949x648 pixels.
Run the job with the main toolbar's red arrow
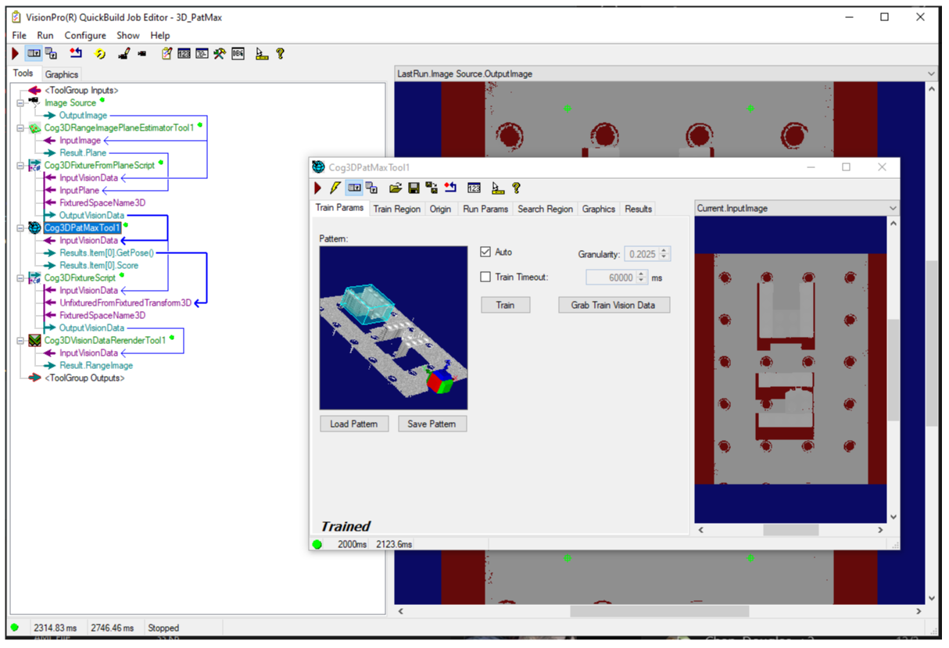coord(16,54)
